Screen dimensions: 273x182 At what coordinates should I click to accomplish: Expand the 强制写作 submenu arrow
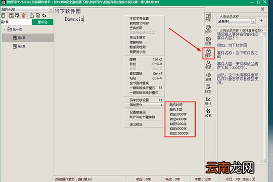(x=161, y=105)
